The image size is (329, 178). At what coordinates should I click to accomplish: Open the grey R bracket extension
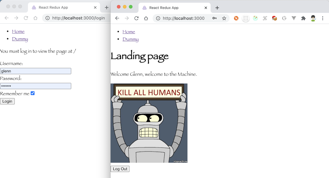[265, 18]
